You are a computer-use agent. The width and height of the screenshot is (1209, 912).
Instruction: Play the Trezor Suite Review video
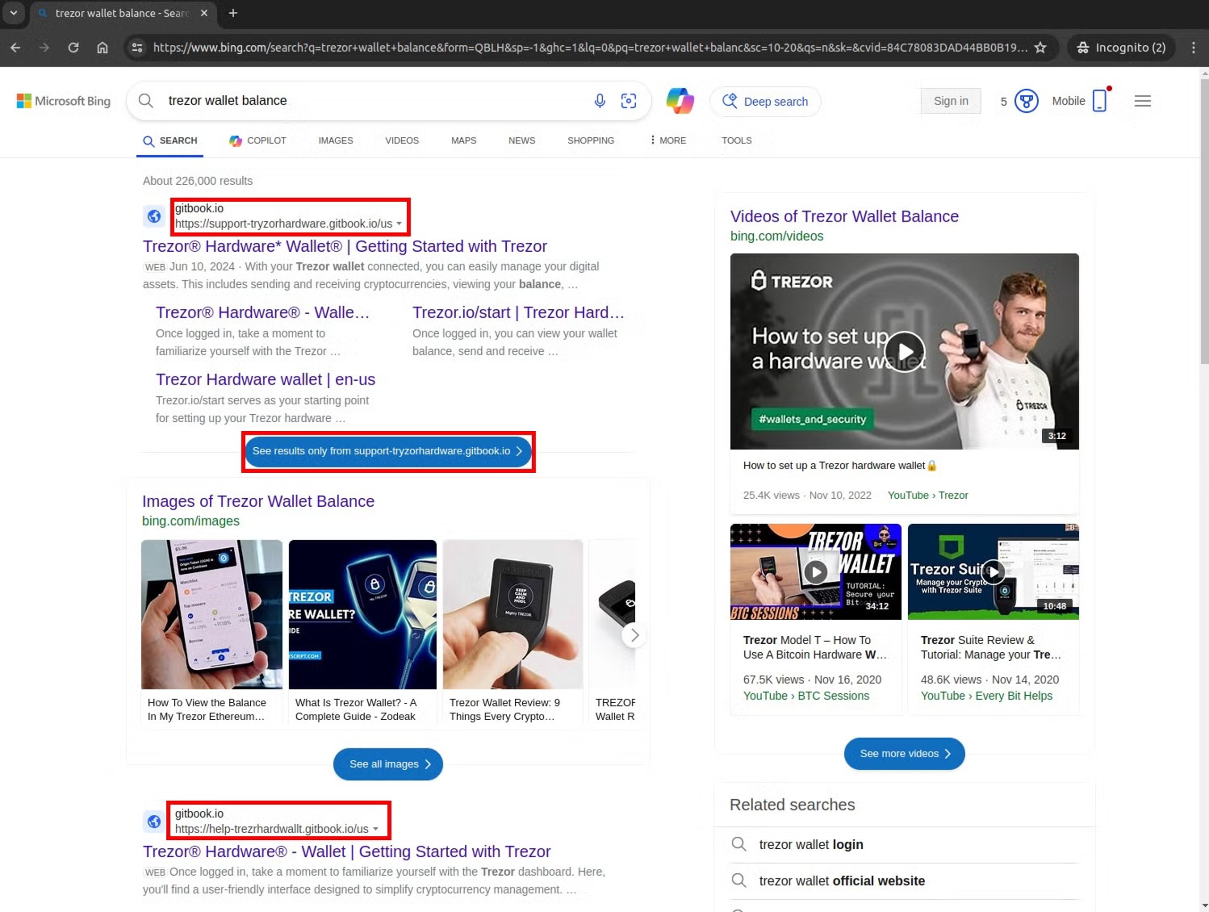[993, 572]
